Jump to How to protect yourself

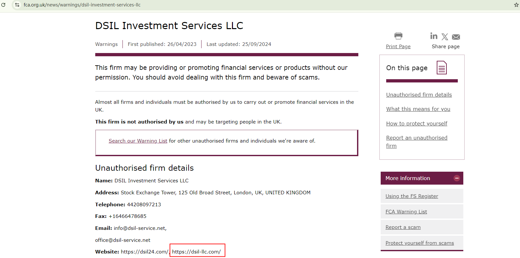417,124
